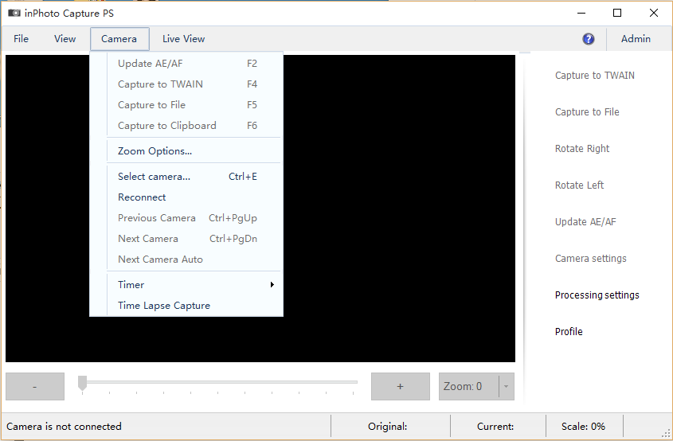
Task: Click the window resize grip in the corner
Action: tap(666, 434)
